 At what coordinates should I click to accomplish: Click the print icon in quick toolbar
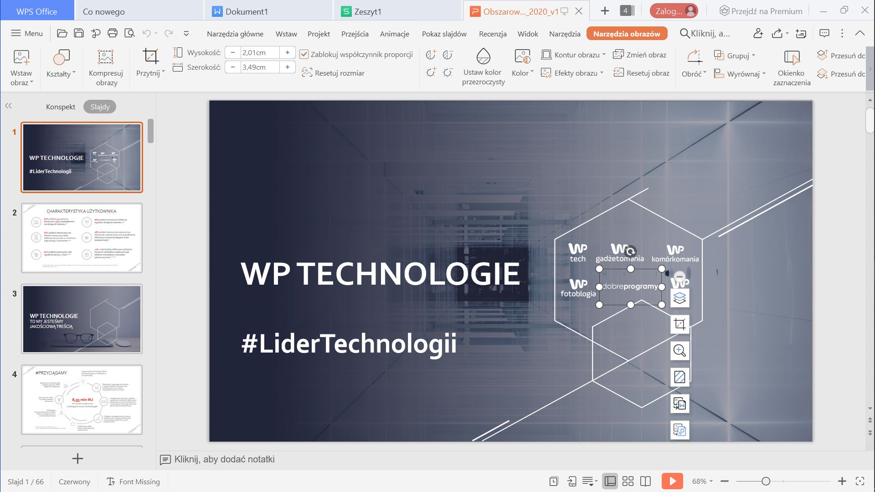click(113, 33)
